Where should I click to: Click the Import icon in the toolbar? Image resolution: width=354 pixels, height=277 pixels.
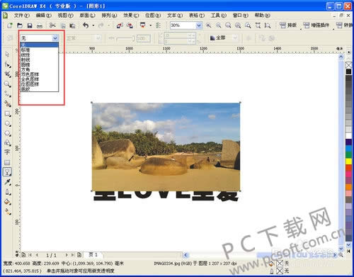coord(120,26)
